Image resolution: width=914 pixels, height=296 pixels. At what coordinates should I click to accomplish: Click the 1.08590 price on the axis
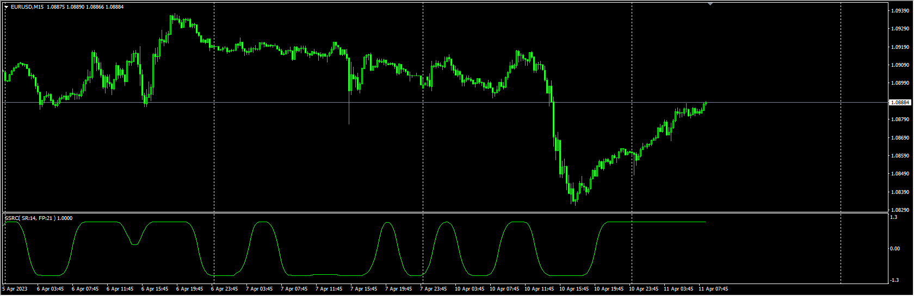(901, 156)
